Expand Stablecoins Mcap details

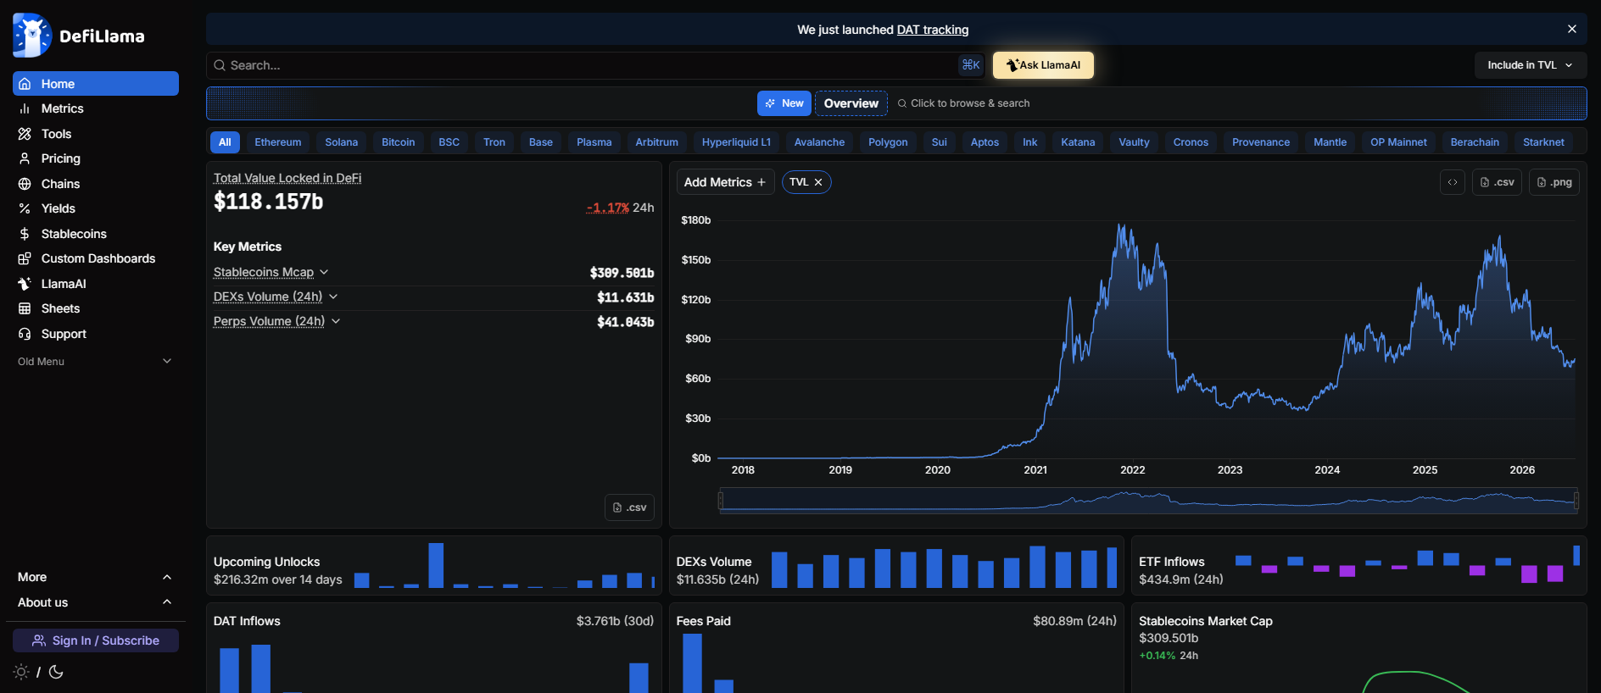(324, 272)
